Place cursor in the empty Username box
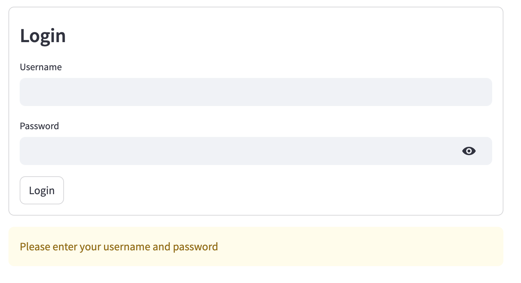521x283 pixels. coord(256,92)
